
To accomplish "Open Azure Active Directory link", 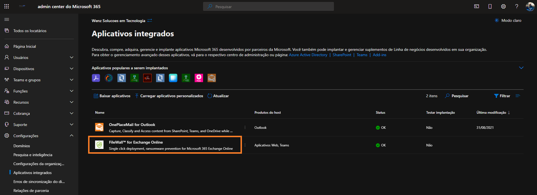I will click(x=308, y=55).
